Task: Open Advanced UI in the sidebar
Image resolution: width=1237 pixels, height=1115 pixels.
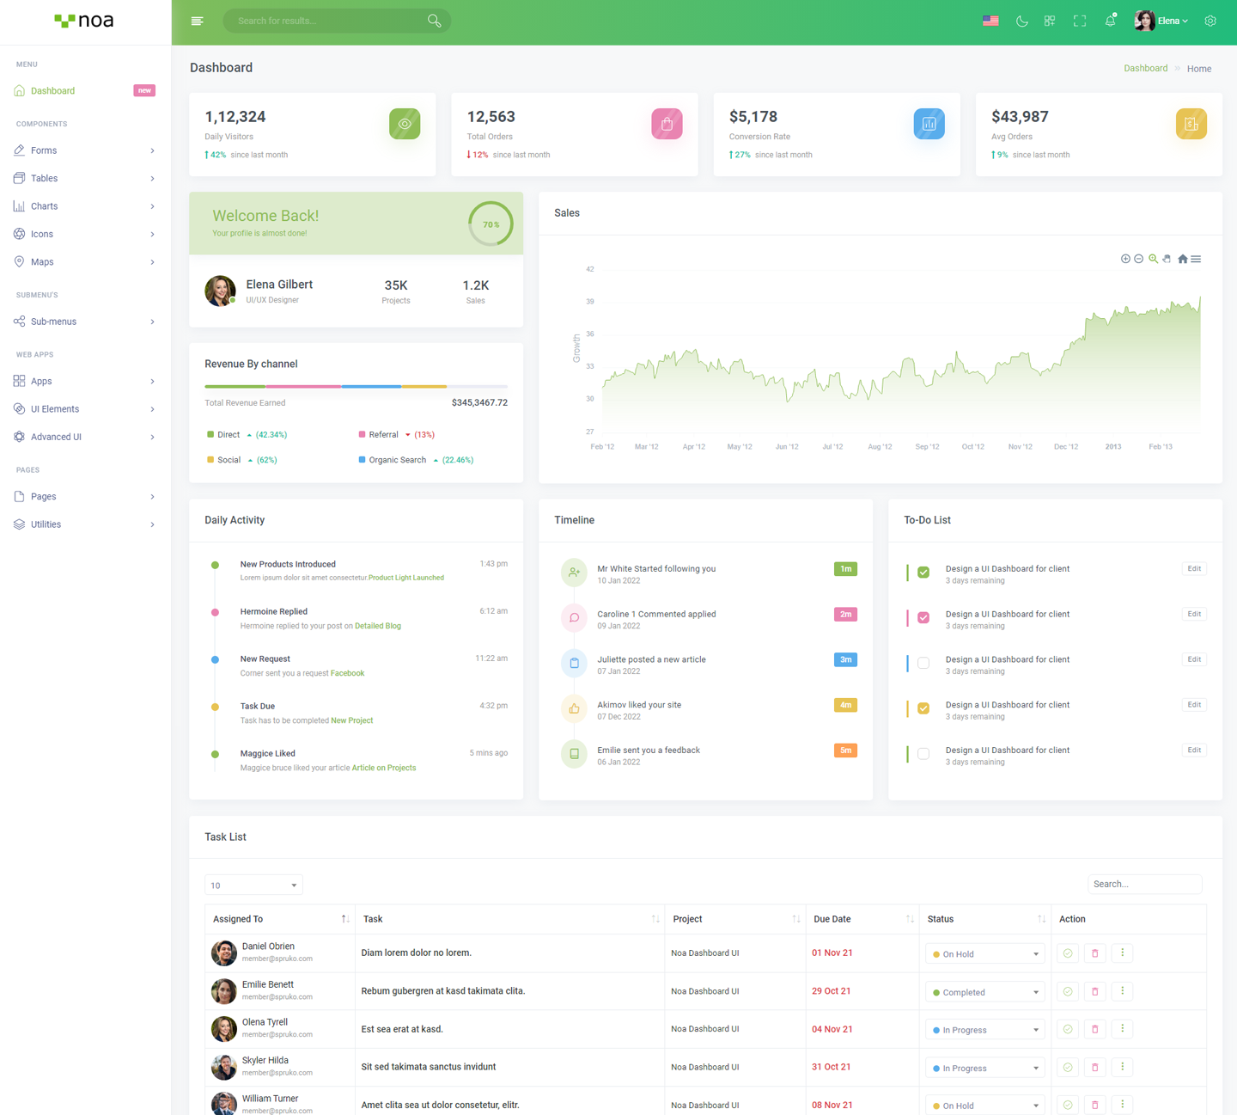Action: 85,437
